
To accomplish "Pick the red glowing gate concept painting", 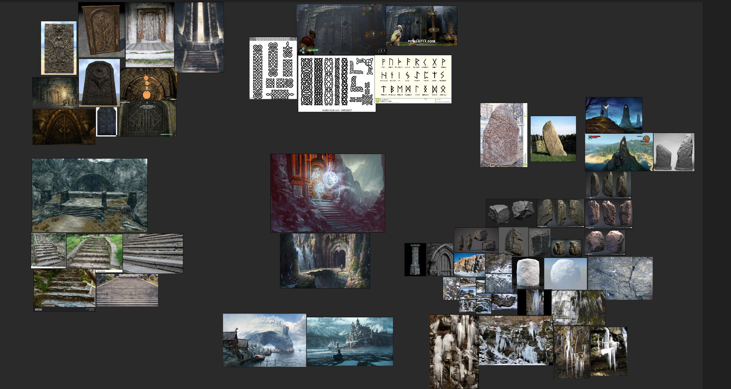I will pos(328,193).
